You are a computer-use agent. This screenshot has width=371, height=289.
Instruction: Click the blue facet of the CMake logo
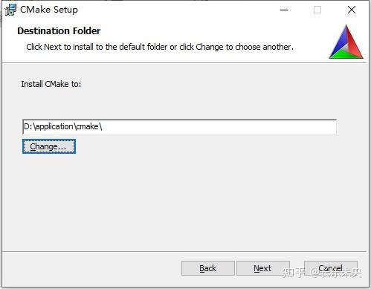pos(339,42)
